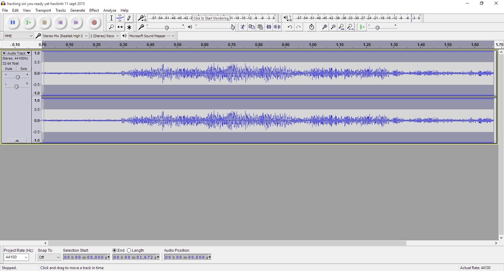The width and height of the screenshot is (504, 271).
Task: Select the Envelope tool
Action: click(x=120, y=18)
